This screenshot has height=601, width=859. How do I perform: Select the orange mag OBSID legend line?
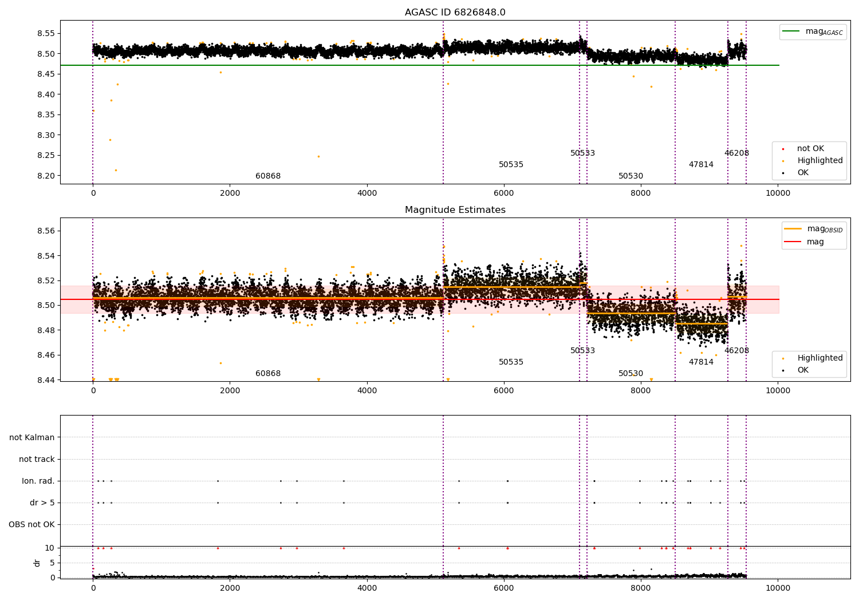coord(793,229)
